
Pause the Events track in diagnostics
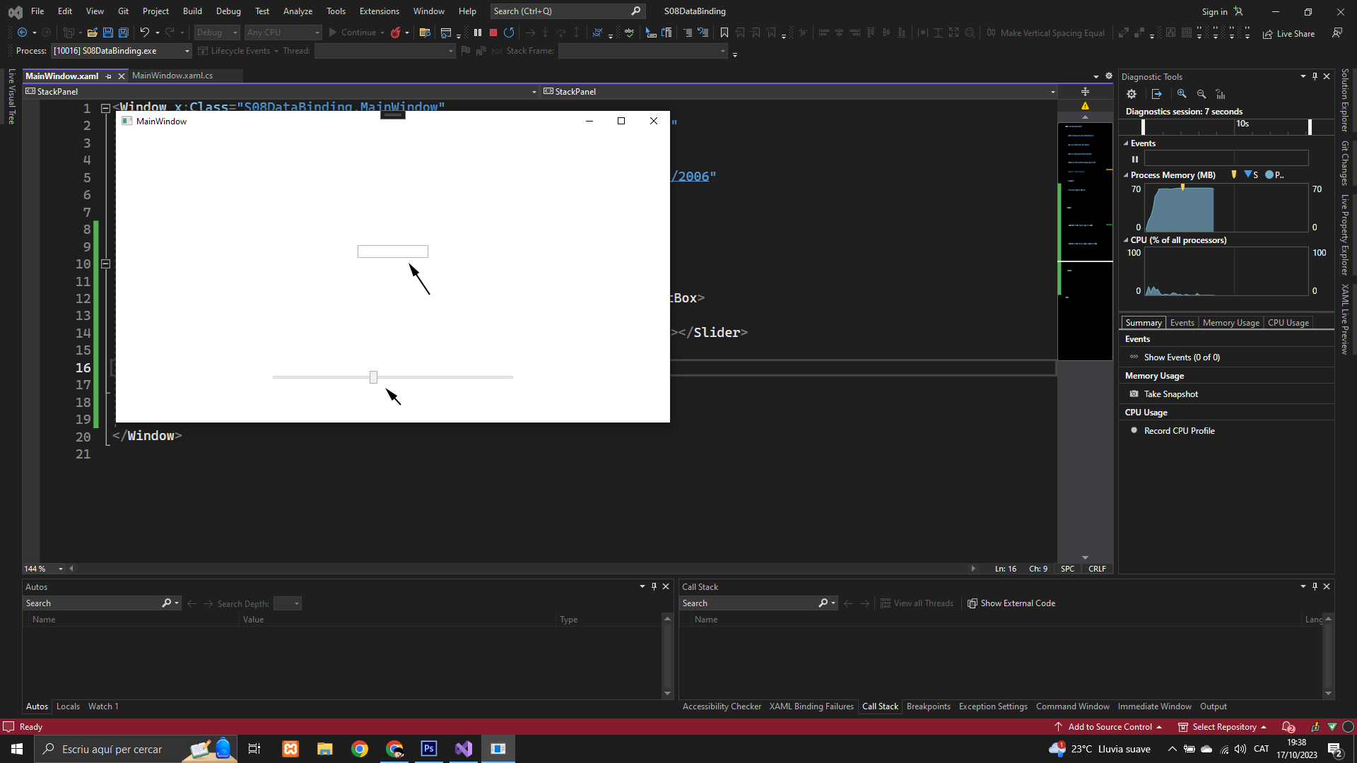1135,159
